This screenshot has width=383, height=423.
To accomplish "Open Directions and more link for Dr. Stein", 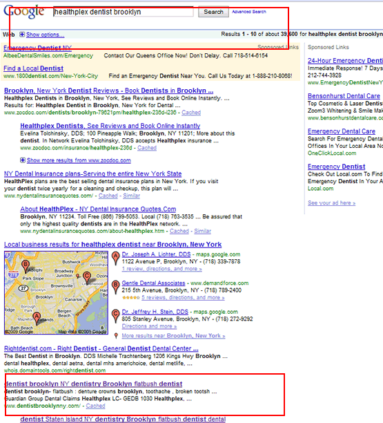I will click(149, 326).
